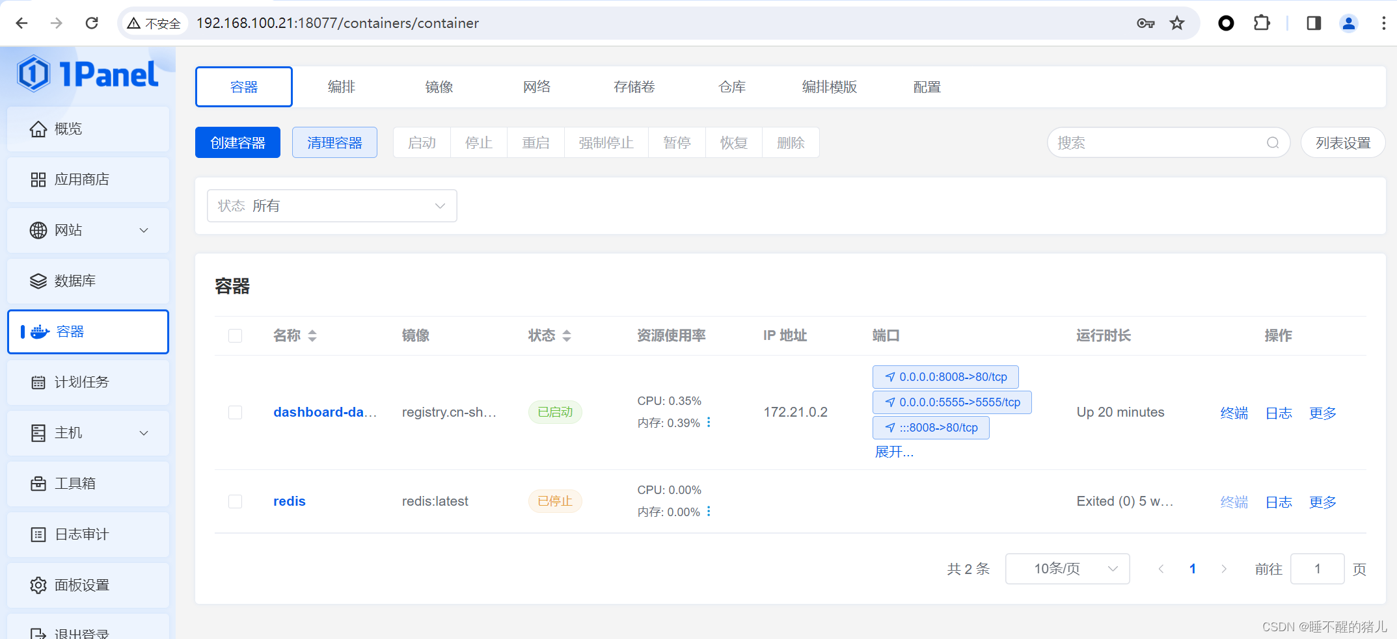Bookmark page with star icon
Screen dimensions: 1397x639
click(1177, 23)
